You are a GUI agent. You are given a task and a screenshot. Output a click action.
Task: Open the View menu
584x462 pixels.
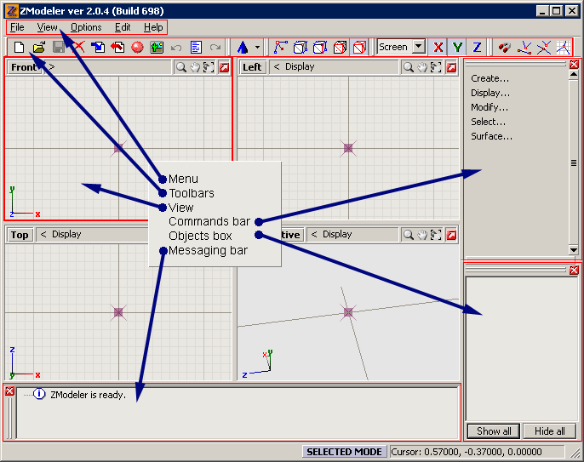(48, 27)
